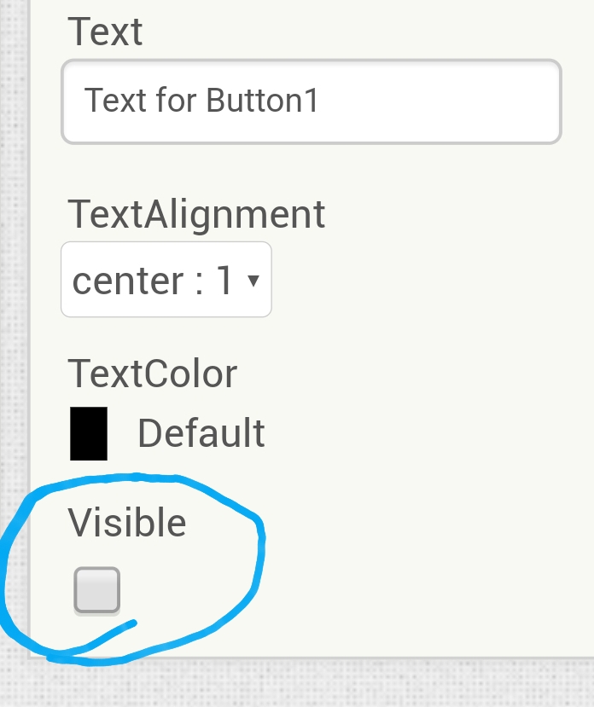Focus the Text property input field
The height and width of the screenshot is (707, 594).
tap(312, 101)
